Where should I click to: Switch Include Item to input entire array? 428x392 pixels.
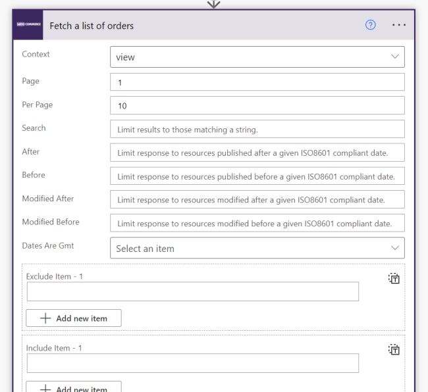click(394, 350)
